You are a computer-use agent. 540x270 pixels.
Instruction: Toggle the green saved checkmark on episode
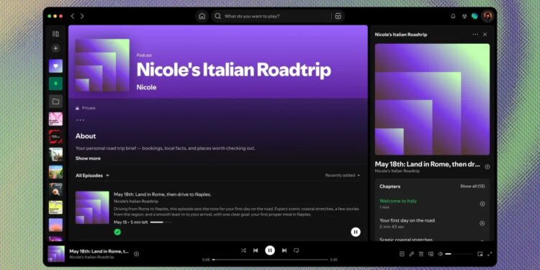[117, 232]
